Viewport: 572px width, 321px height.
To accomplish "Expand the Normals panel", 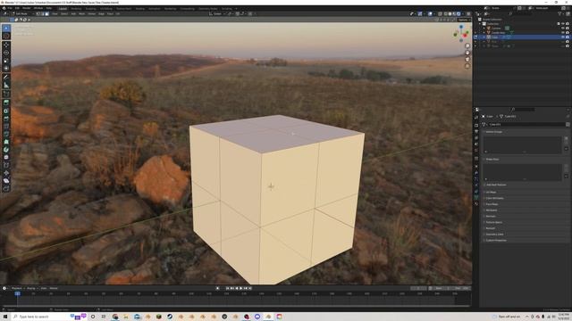I will [x=491, y=216].
